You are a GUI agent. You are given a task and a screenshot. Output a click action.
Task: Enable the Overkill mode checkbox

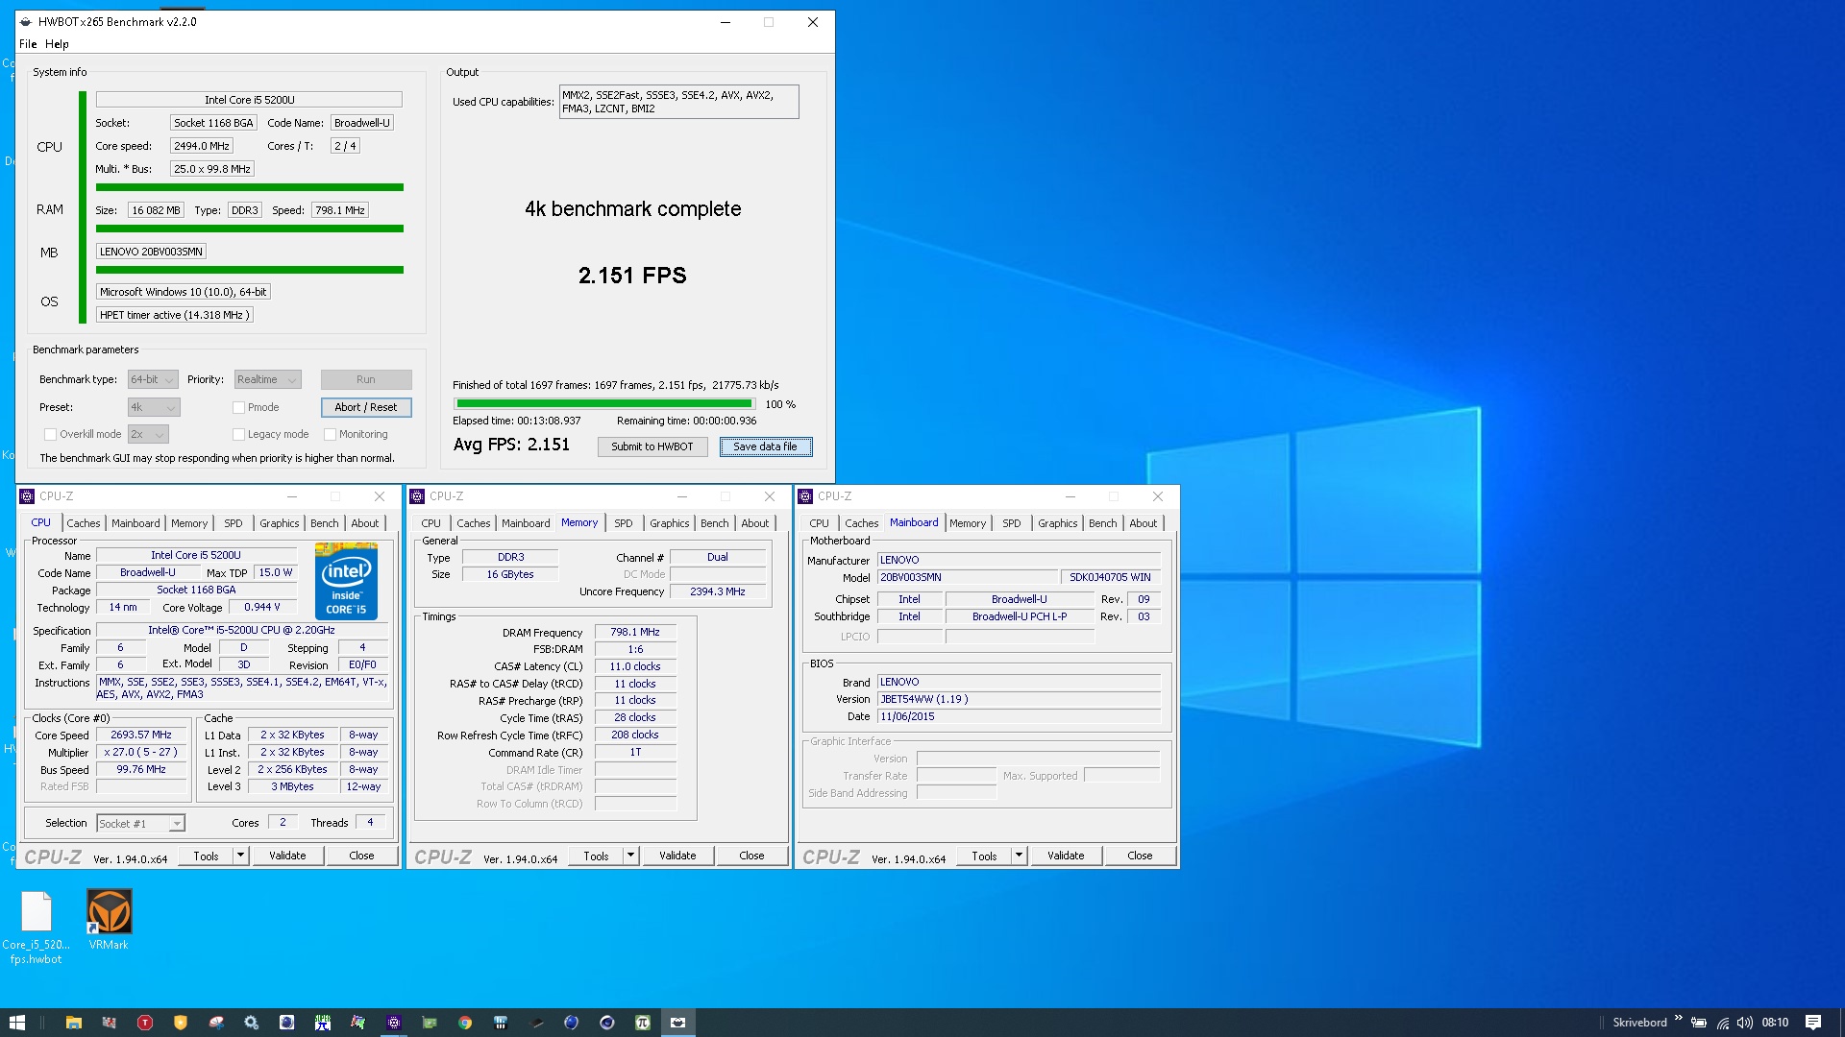50,434
